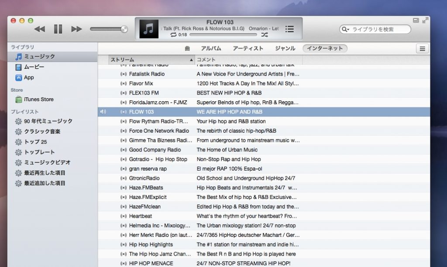Switch to the アーティスト tab

pyautogui.click(x=248, y=48)
